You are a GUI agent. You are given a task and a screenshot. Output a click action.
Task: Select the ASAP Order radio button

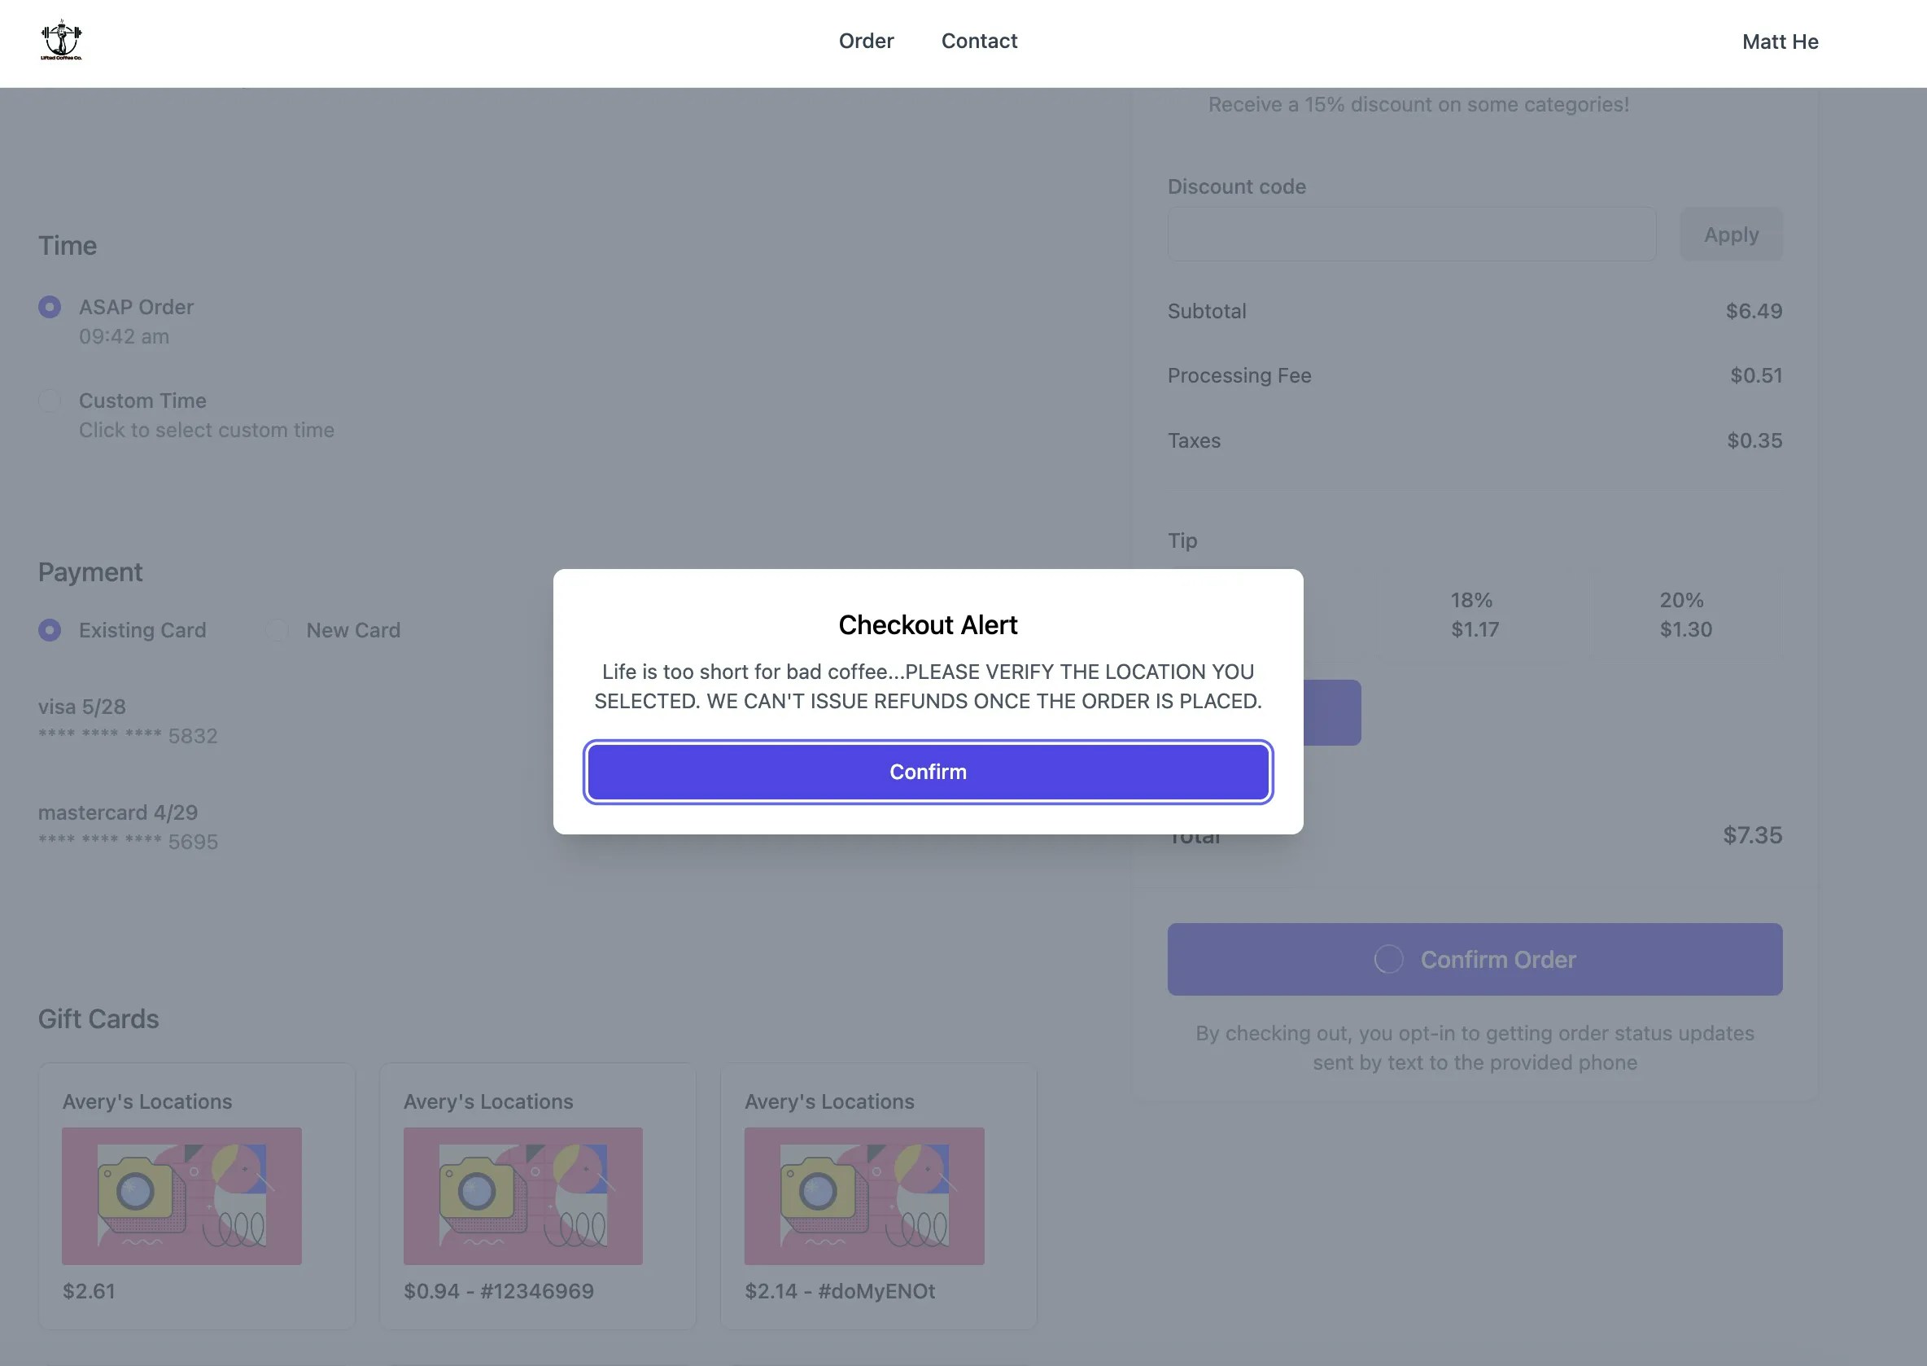tap(50, 307)
